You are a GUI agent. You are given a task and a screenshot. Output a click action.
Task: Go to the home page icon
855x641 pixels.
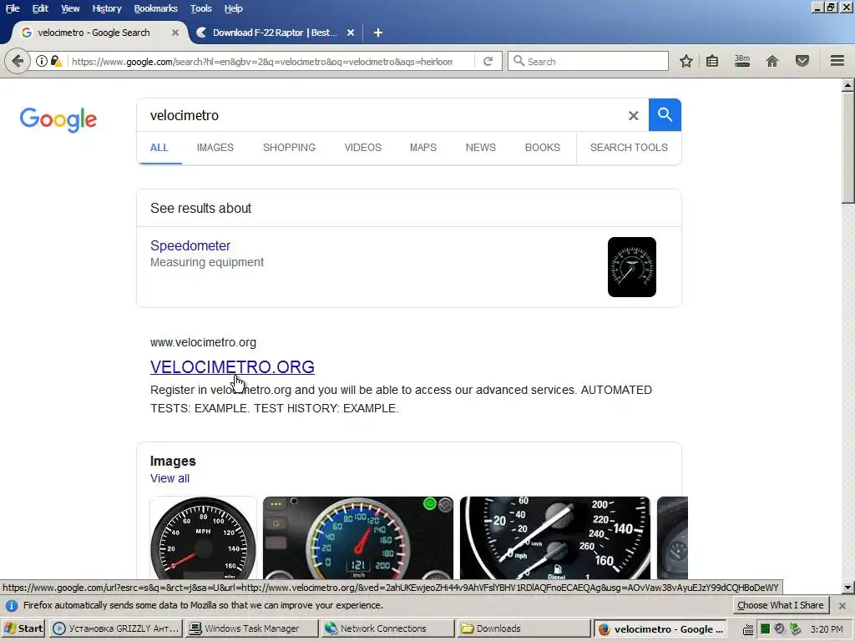[772, 61]
